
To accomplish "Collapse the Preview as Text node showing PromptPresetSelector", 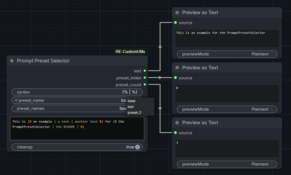I will pyautogui.click(x=177, y=12).
